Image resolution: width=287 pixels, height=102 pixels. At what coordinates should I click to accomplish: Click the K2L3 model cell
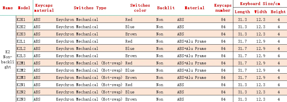click(24, 56)
